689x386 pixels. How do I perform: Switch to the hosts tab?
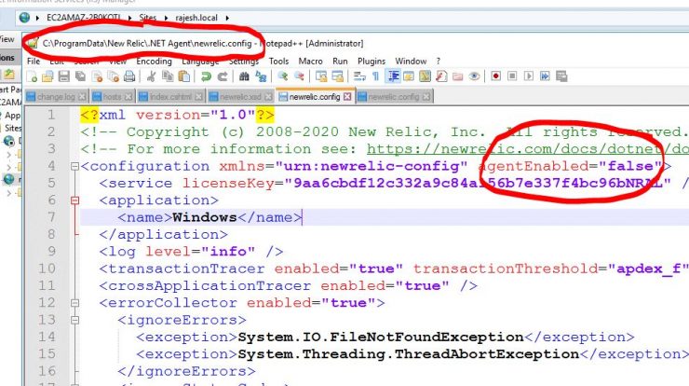(113, 96)
